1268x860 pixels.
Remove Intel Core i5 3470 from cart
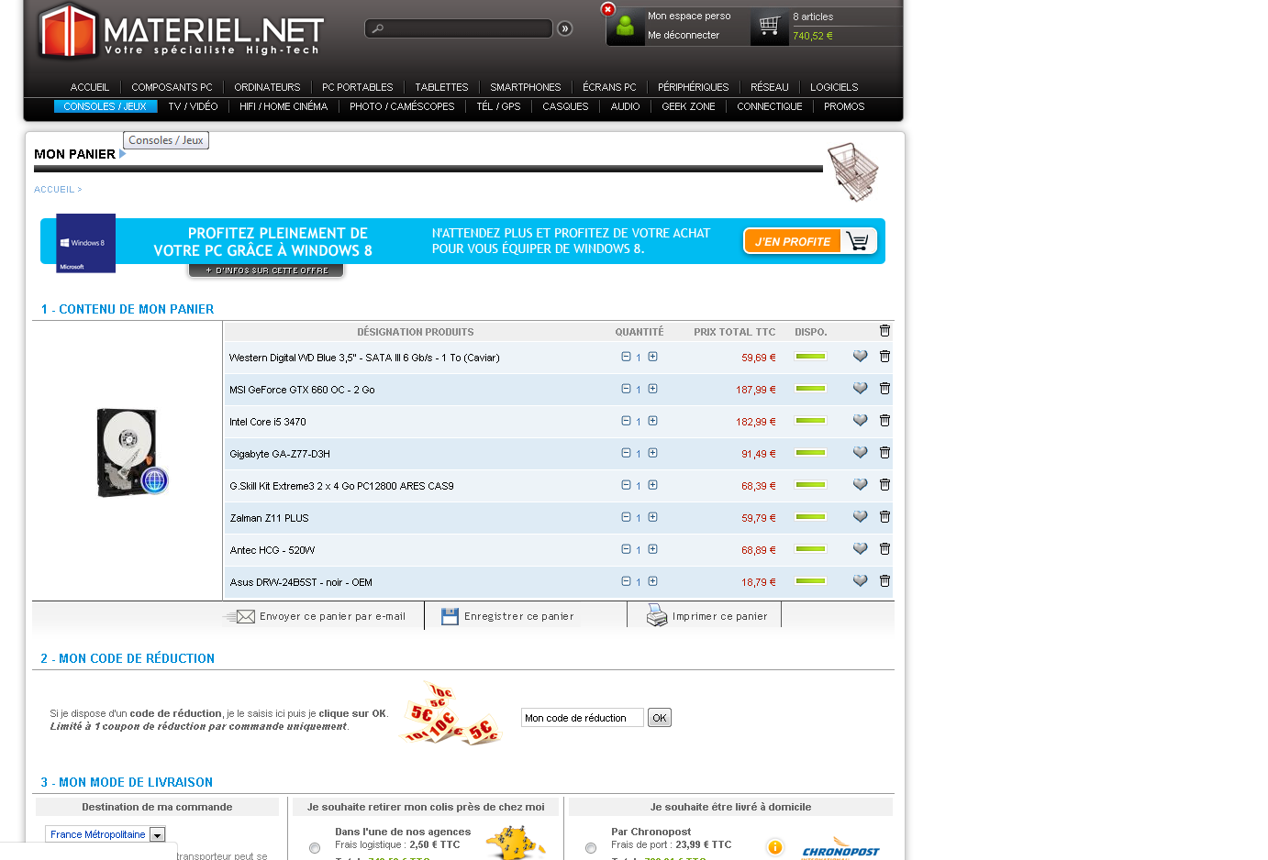884,421
